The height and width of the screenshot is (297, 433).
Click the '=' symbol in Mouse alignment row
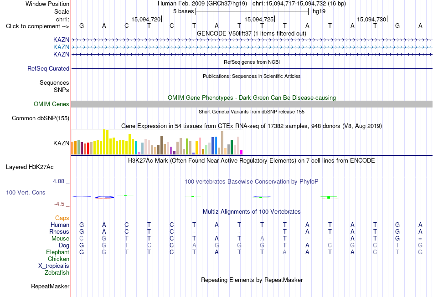click(420, 239)
